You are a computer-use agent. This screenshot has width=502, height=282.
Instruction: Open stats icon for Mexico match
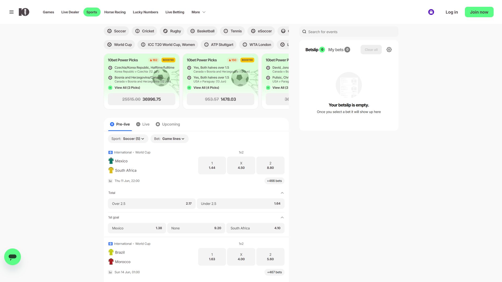[110, 181]
